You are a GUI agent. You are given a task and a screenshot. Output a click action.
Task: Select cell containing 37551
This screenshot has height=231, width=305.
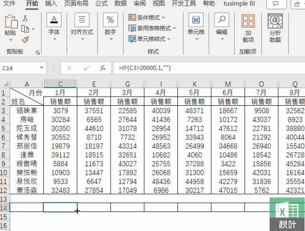(94, 110)
